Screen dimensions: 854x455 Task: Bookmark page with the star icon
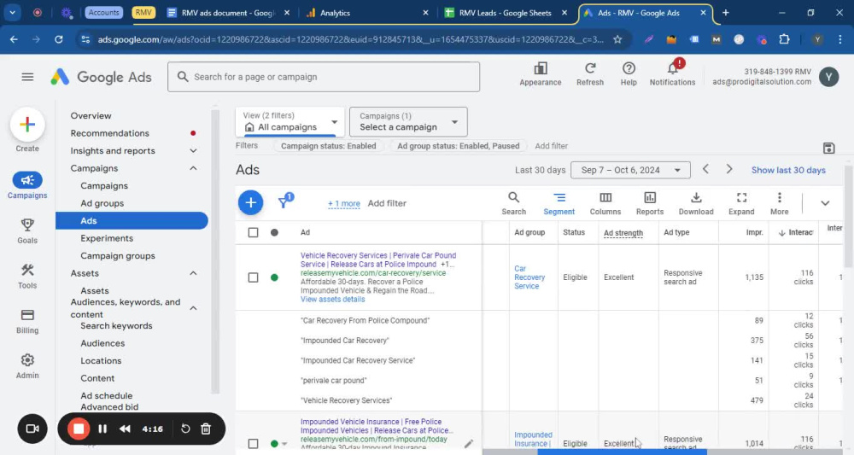[x=617, y=39]
